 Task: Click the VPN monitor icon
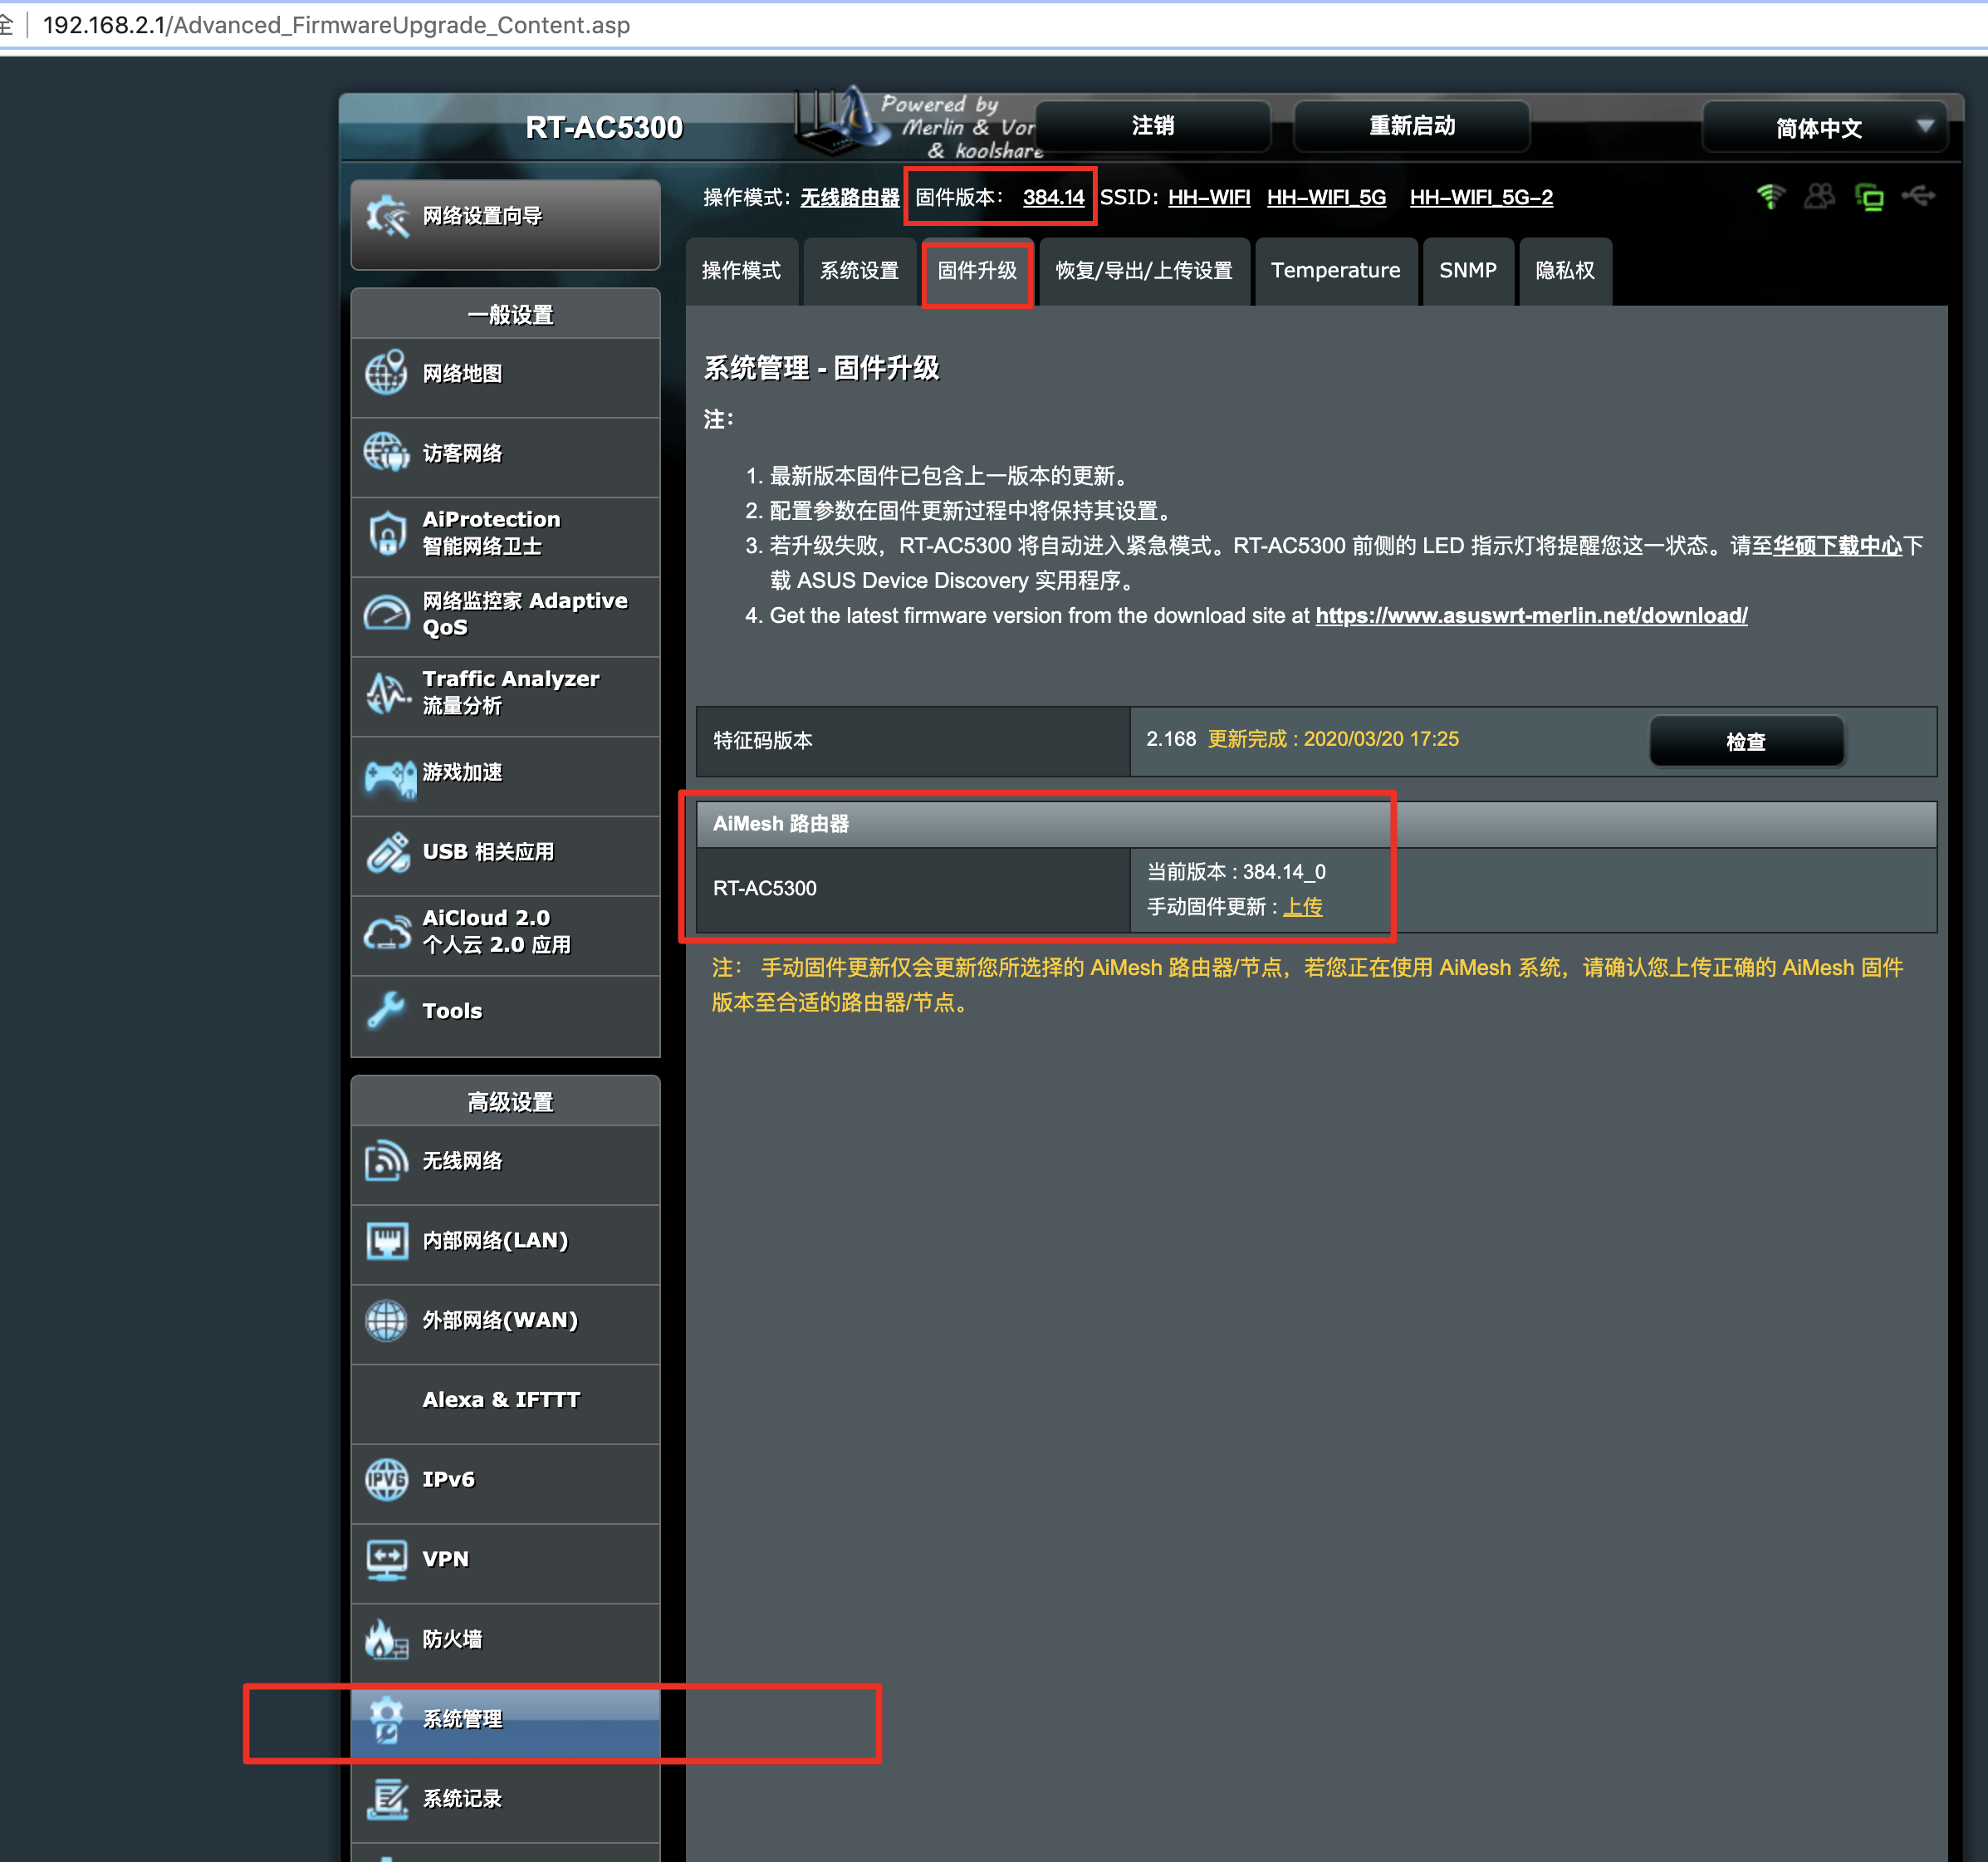[386, 1560]
